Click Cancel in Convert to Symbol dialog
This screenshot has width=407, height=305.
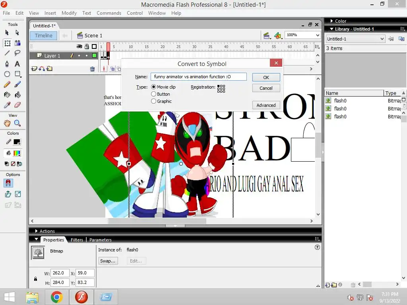[266, 88]
